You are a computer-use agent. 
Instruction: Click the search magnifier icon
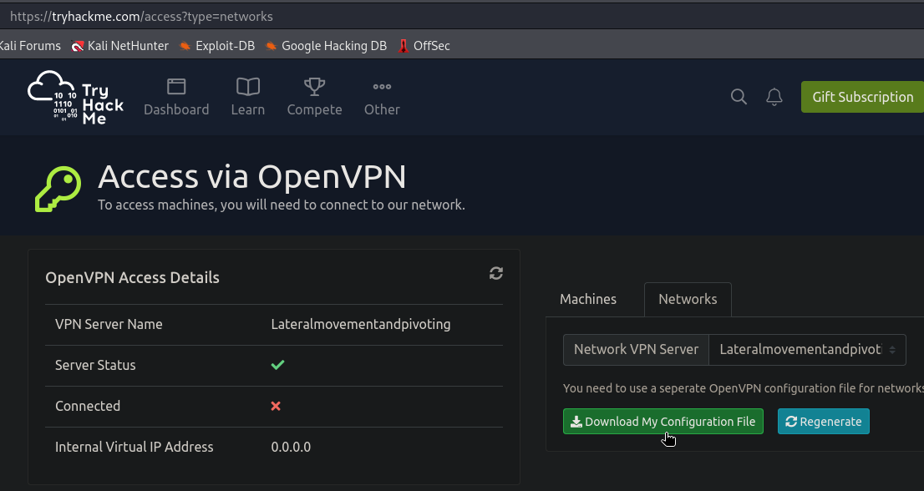point(739,97)
